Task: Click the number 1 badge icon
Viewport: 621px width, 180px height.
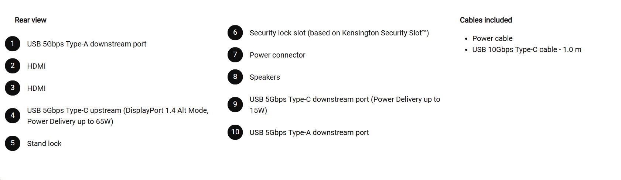Action: point(13,44)
